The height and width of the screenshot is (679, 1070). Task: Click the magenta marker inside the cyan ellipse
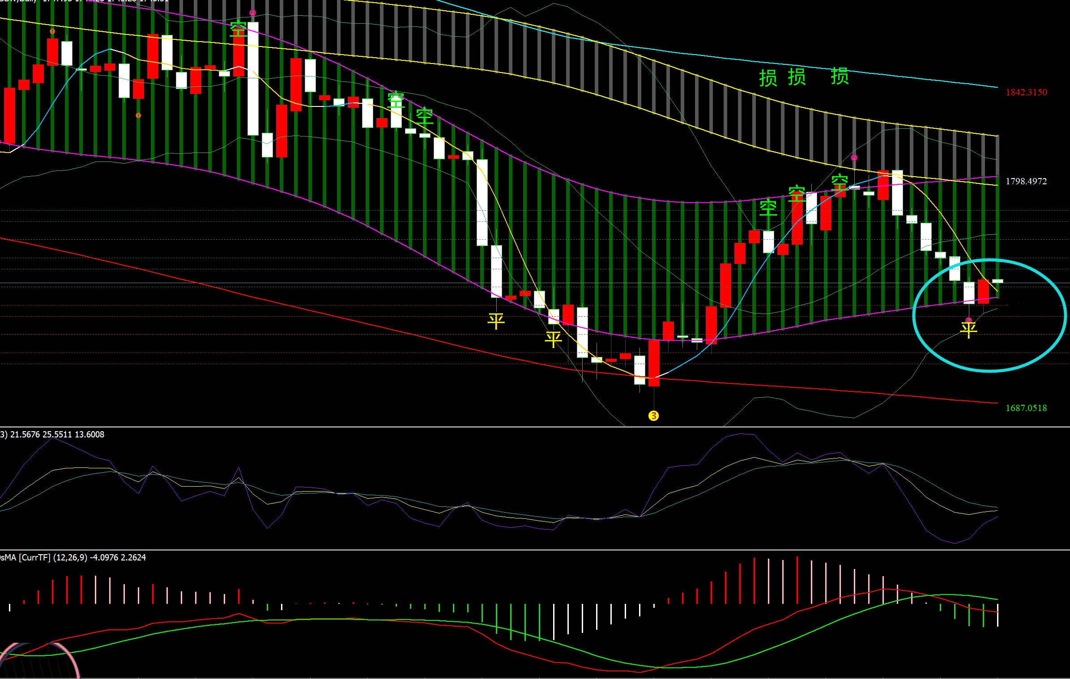coord(969,320)
